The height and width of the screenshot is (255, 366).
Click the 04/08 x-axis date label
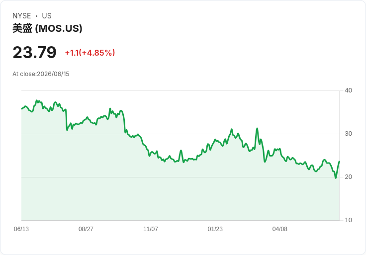pyautogui.click(x=279, y=229)
